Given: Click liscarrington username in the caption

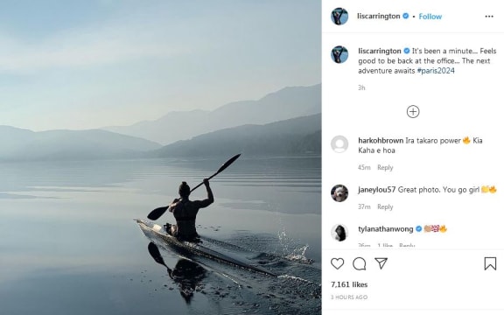Looking at the screenshot, I should pos(380,51).
